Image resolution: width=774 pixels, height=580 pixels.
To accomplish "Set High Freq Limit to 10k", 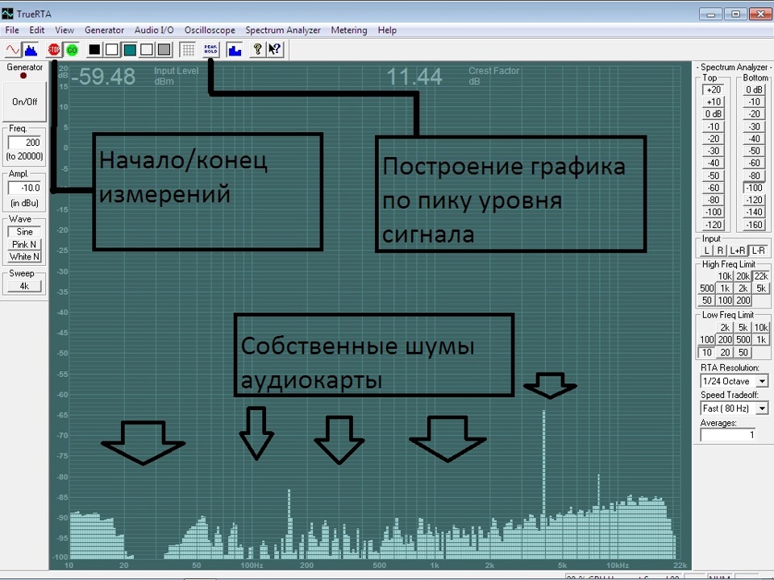I will pyautogui.click(x=725, y=276).
